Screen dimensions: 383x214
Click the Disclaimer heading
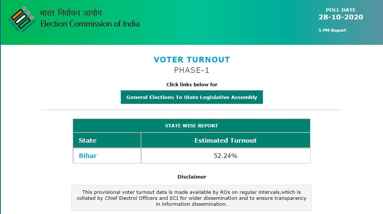191,177
